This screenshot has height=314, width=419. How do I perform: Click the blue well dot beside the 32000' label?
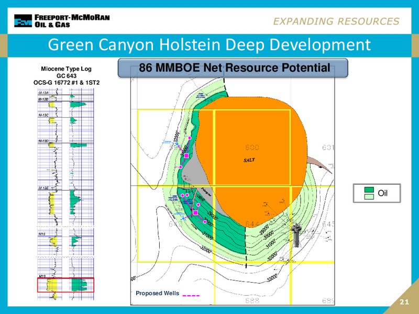point(177,144)
